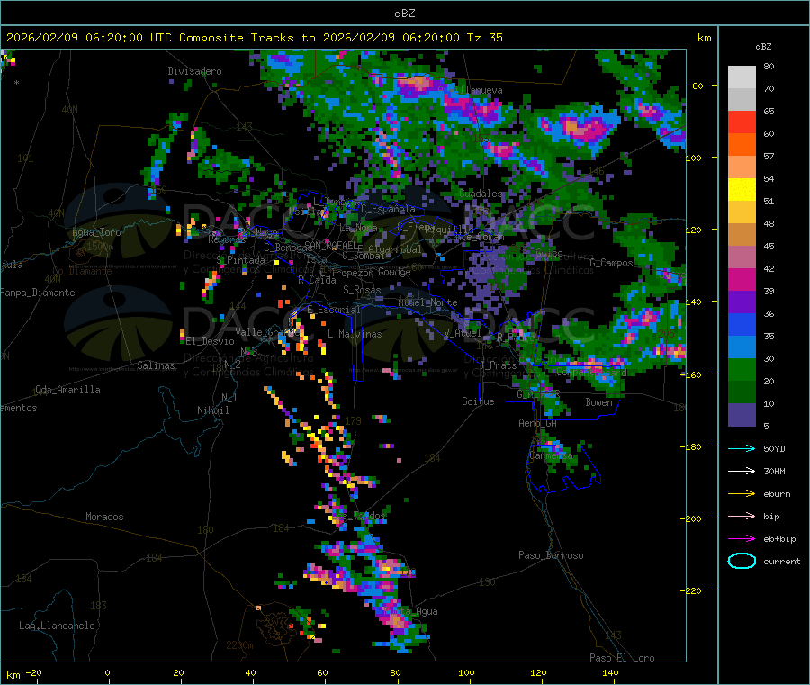
Task: Click the Pampa_Diamante place label
Action: 38,293
